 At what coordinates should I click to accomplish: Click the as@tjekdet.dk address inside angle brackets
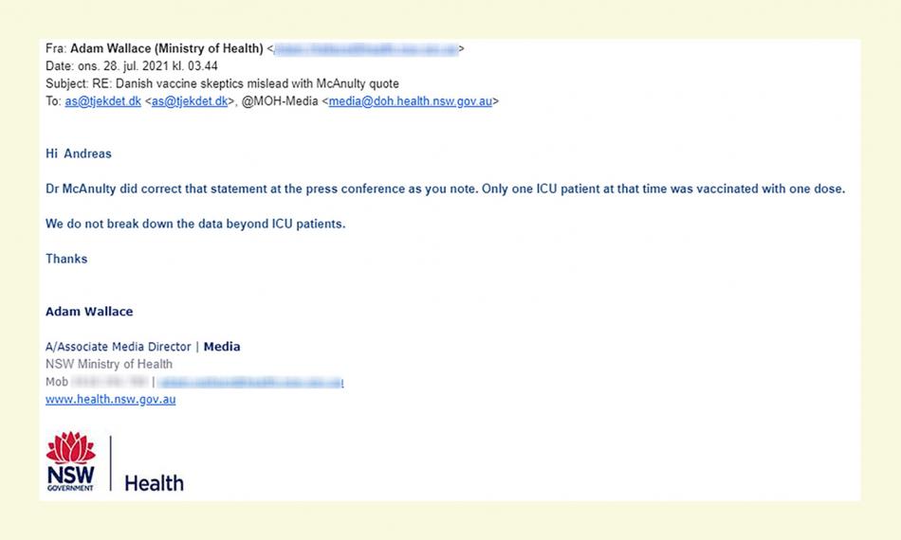pyautogui.click(x=190, y=101)
